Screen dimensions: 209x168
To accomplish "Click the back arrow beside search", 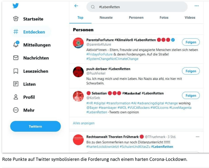I will [x=76, y=6].
